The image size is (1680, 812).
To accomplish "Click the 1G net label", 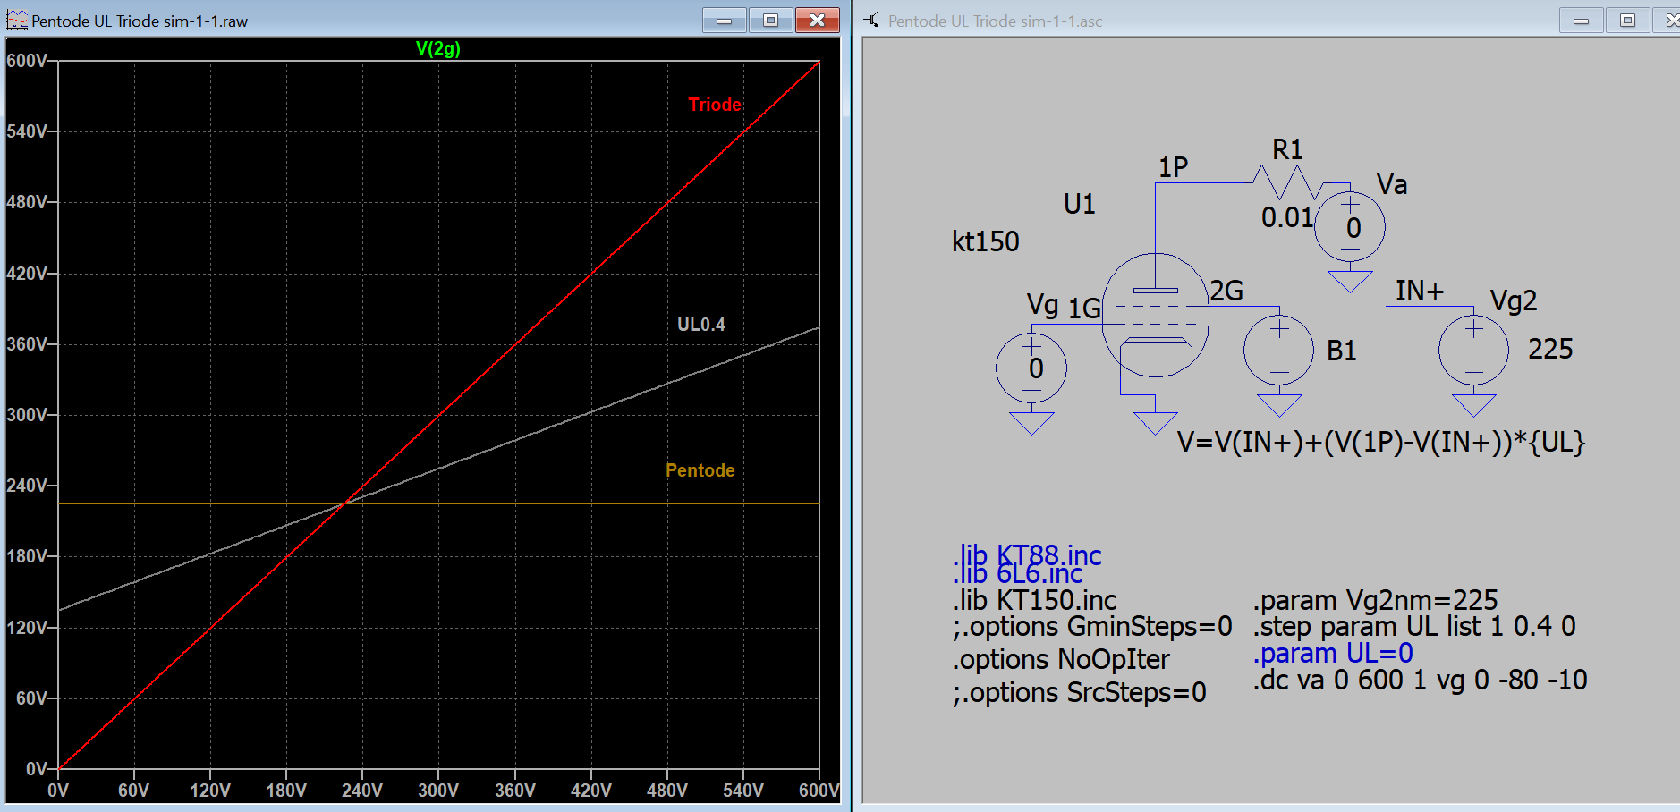I will click(1084, 309).
